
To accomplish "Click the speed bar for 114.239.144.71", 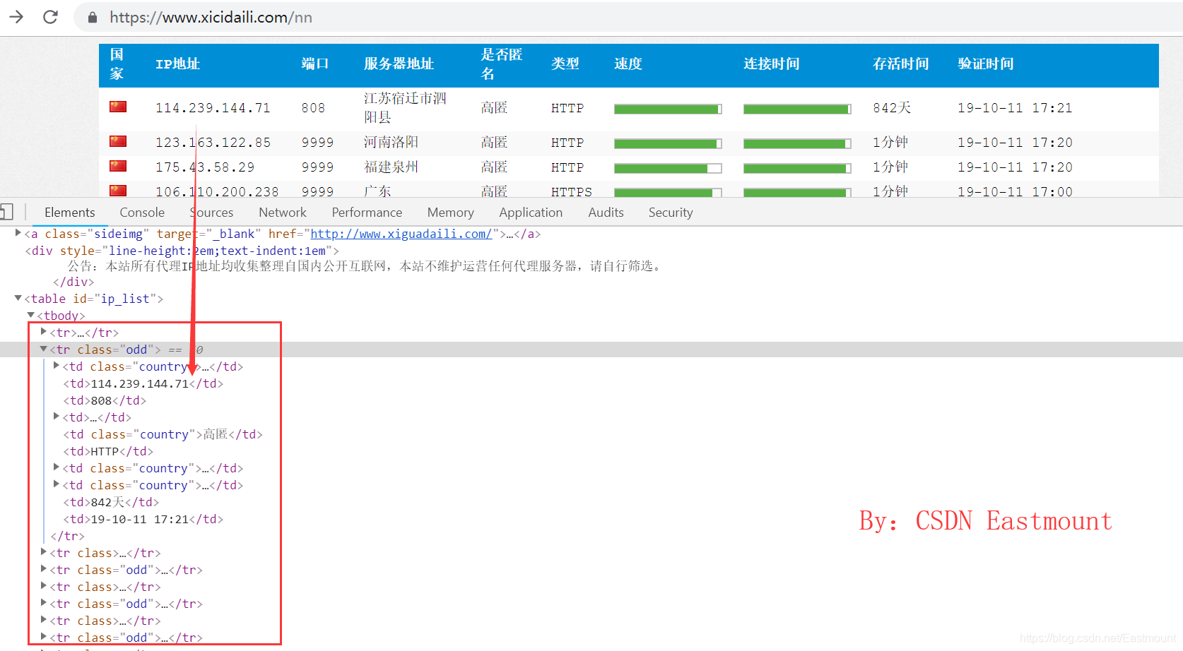I will click(668, 109).
